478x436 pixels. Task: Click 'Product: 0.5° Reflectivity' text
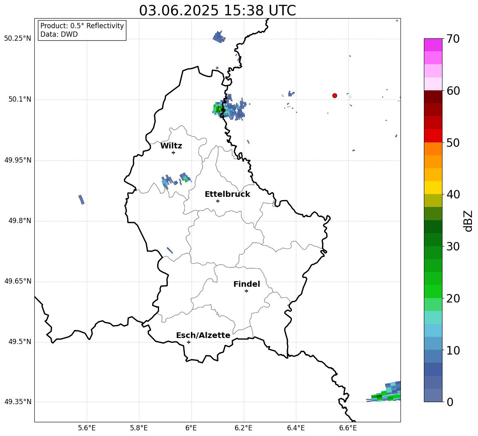click(82, 25)
